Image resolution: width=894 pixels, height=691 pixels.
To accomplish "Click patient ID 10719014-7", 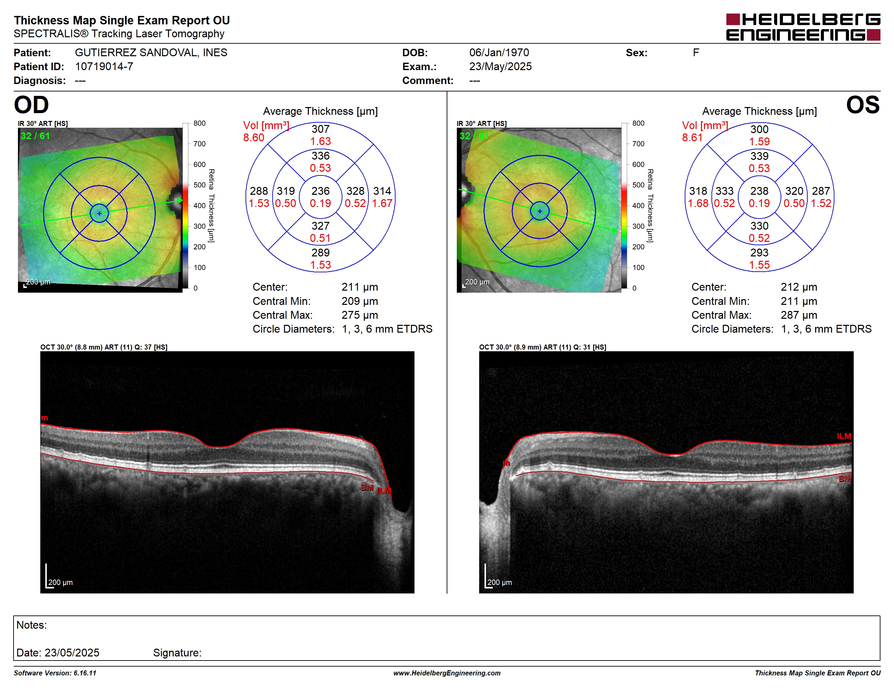I will coord(104,66).
